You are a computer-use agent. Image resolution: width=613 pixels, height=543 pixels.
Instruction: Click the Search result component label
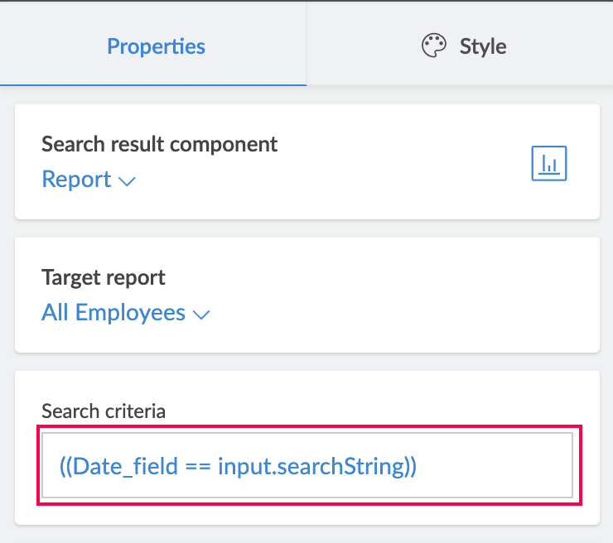160,144
